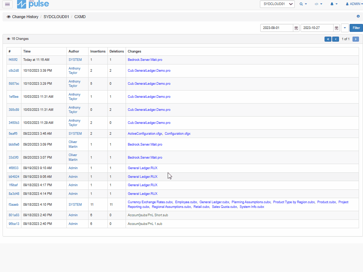Click the 'Account}subs/PnL Short.sub' change text
The width and height of the screenshot is (363, 272).
pyautogui.click(x=148, y=215)
